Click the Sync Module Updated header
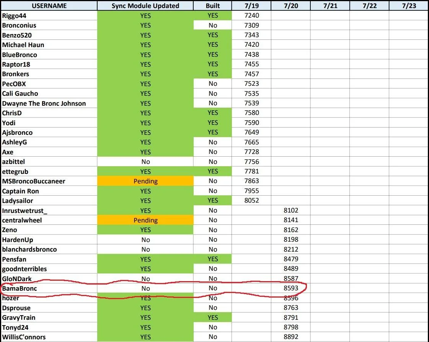The image size is (429, 342). 145,6
